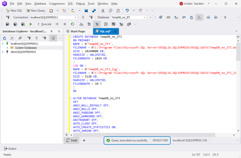
Task: Click the database cylinder with green check
Action: 23,24
